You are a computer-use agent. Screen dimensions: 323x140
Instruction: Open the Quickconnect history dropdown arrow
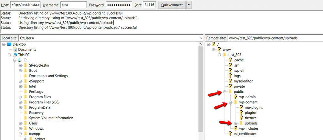[189, 5]
